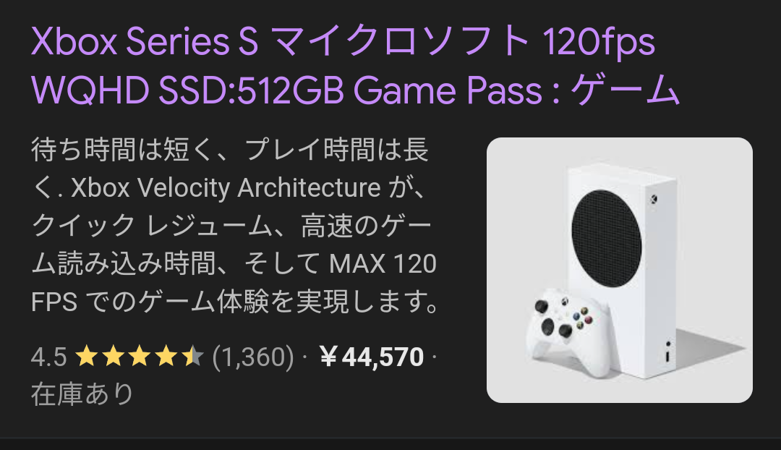
Task: Click the console's front port near the base
Action: (x=667, y=356)
